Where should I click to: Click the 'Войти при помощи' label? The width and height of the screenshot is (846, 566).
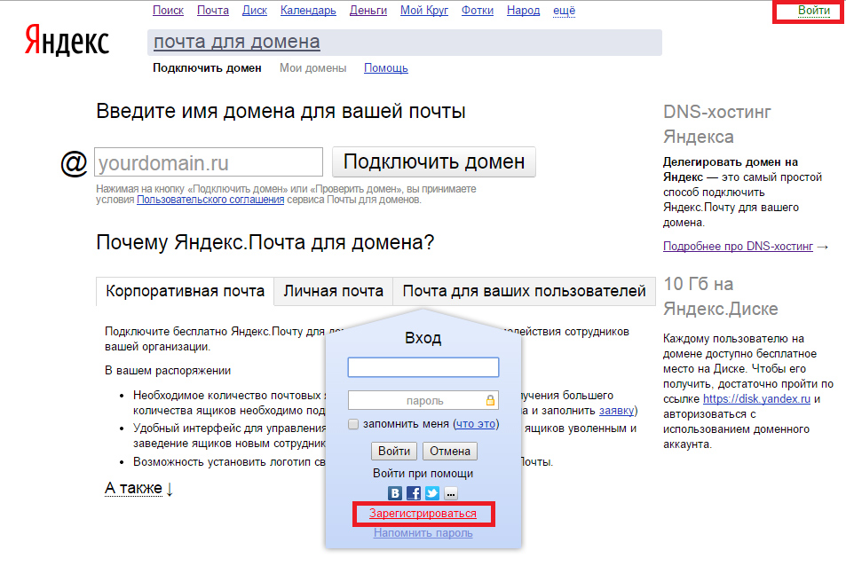pos(423,473)
